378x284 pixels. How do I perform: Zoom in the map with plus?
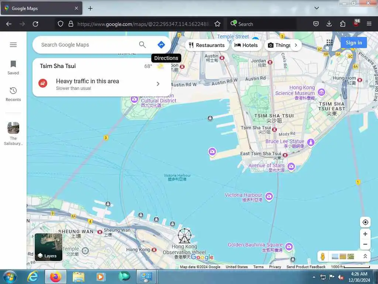[365, 234]
